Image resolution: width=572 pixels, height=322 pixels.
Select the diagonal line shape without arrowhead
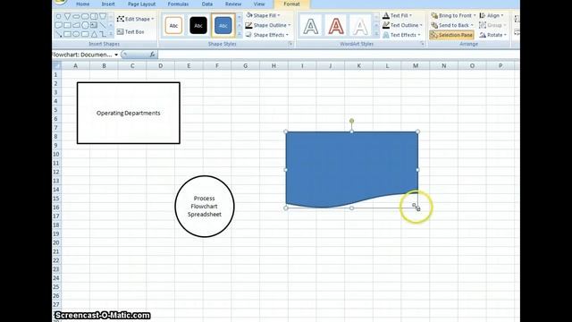click(103, 25)
